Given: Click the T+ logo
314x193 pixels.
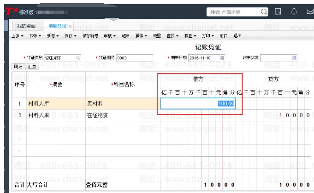Looking at the screenshot, I should [12, 11].
